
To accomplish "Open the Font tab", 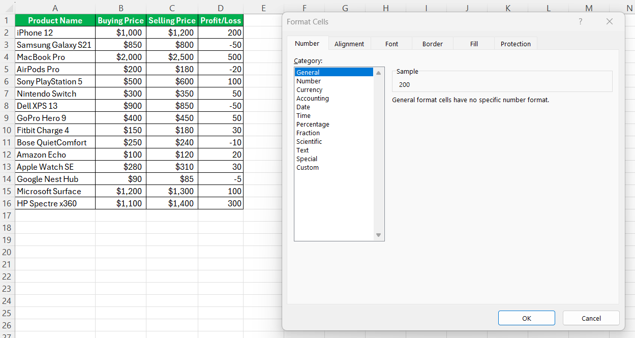I will click(x=391, y=44).
